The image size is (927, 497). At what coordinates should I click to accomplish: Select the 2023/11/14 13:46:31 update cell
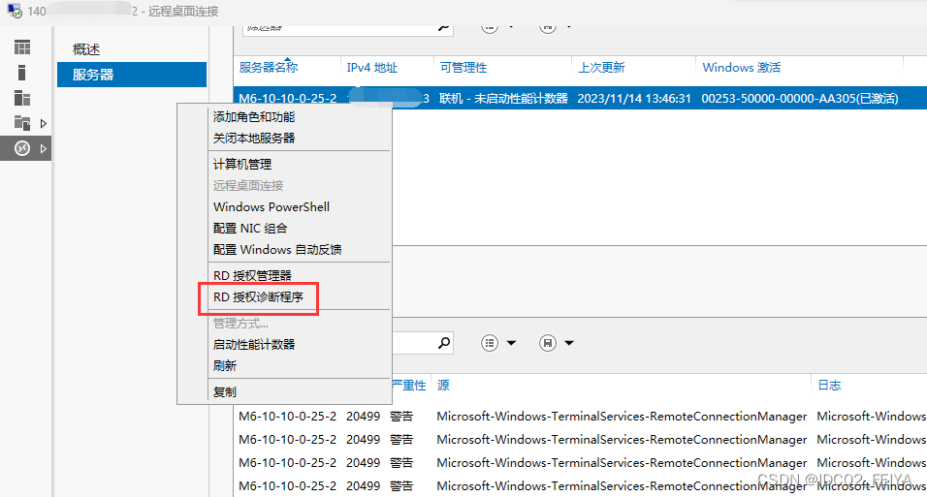click(x=634, y=98)
